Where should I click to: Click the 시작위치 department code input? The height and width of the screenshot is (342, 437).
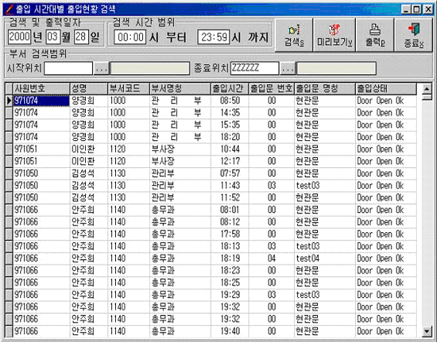click(68, 68)
